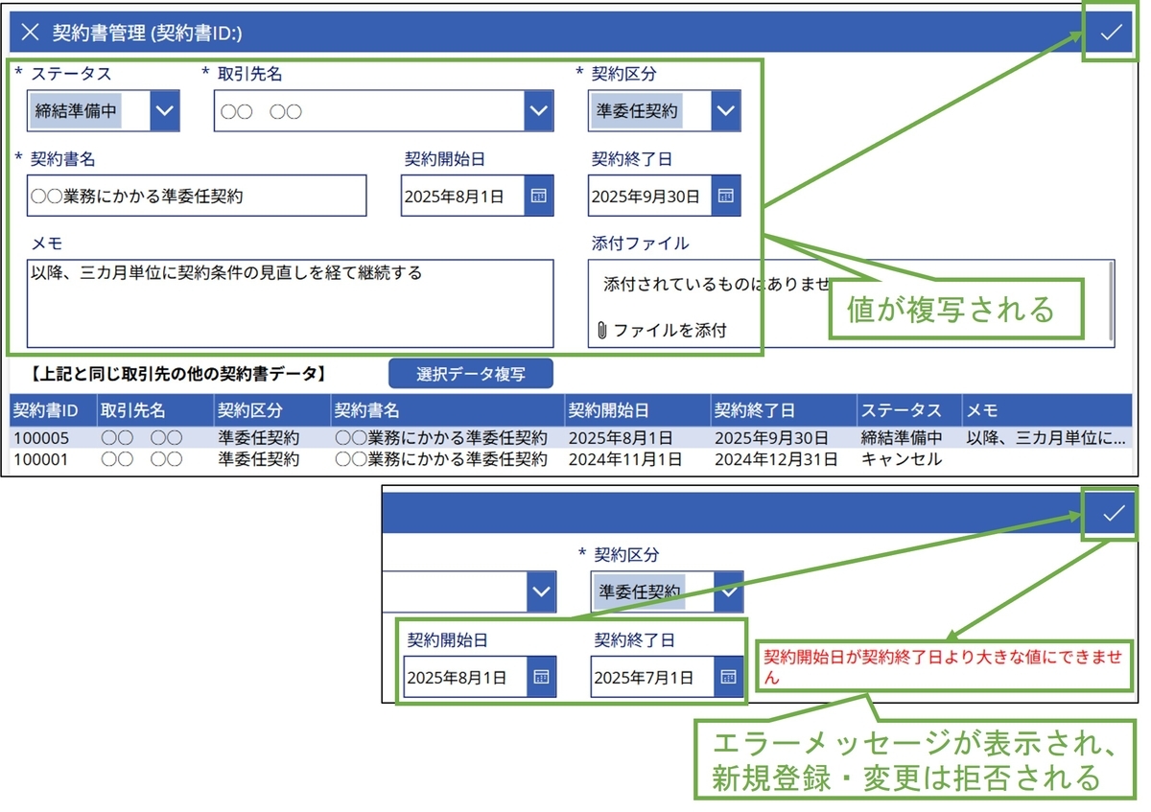Select table row with ID 100001
Screen dimensions: 1151x812
point(570,459)
